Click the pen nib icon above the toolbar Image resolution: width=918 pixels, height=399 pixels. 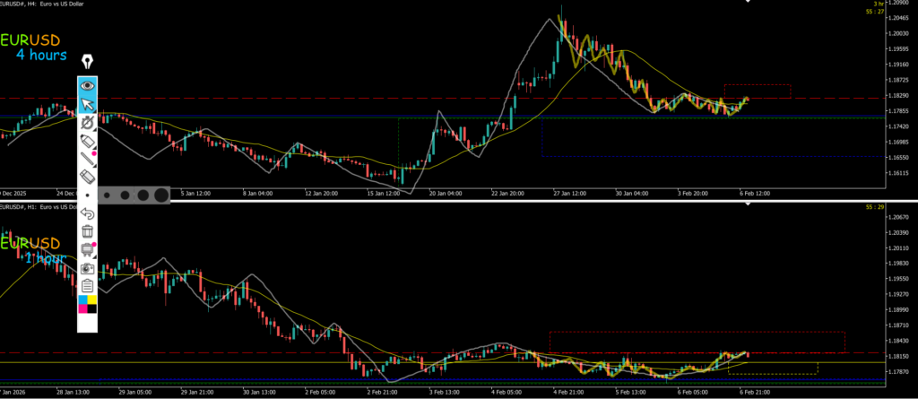click(x=87, y=62)
